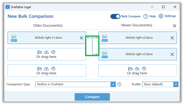This screenshot has height=105, width=184.
Task: Click the DOCX icon of Airbnb right v1.docx
Action: point(14,38)
